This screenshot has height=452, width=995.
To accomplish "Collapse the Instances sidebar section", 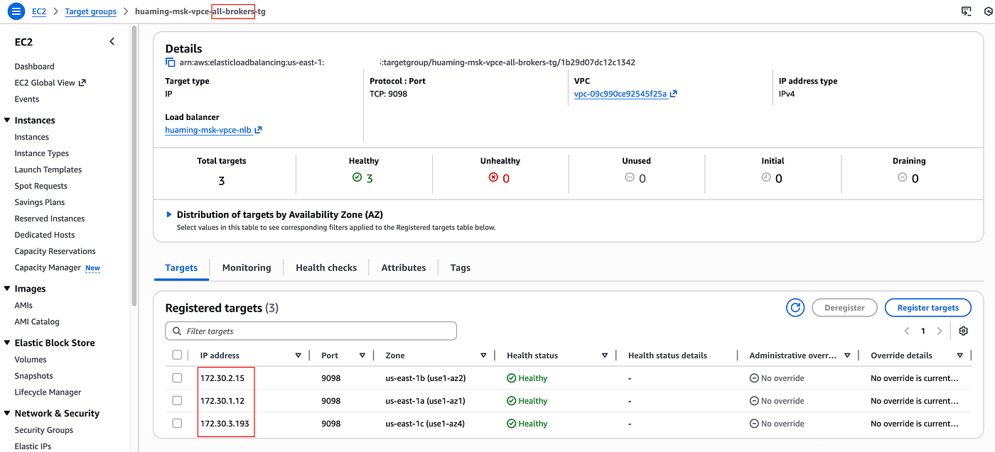I will 7,120.
